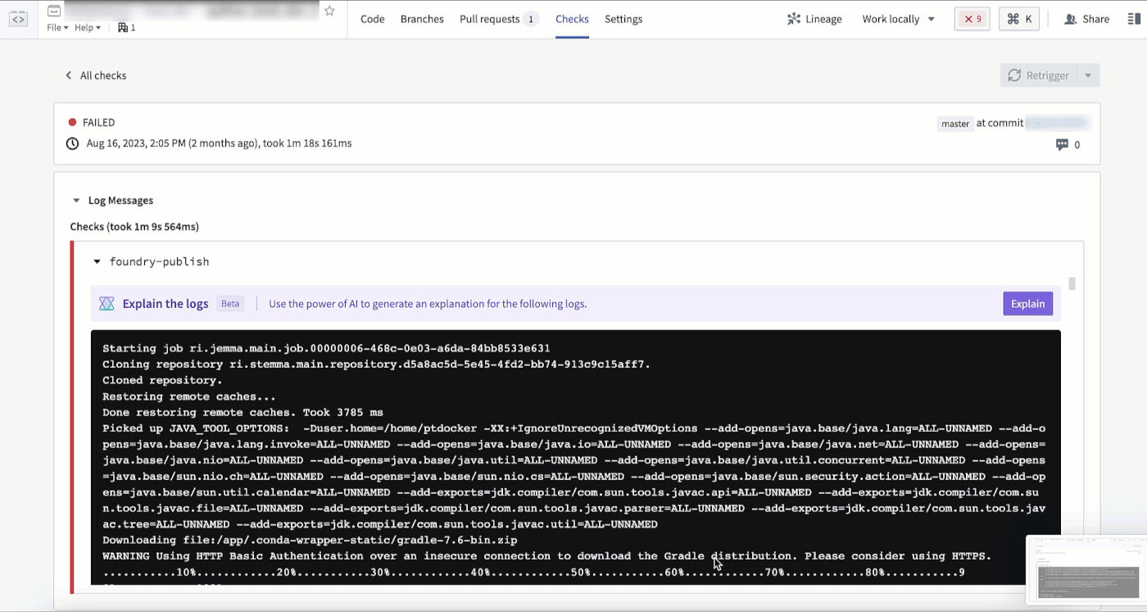Viewport: 1147px width, 612px height.
Task: Open the command K shortcut button
Action: pyautogui.click(x=1020, y=19)
